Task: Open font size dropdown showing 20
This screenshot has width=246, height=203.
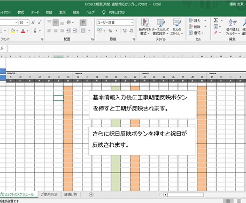Action: [27, 22]
